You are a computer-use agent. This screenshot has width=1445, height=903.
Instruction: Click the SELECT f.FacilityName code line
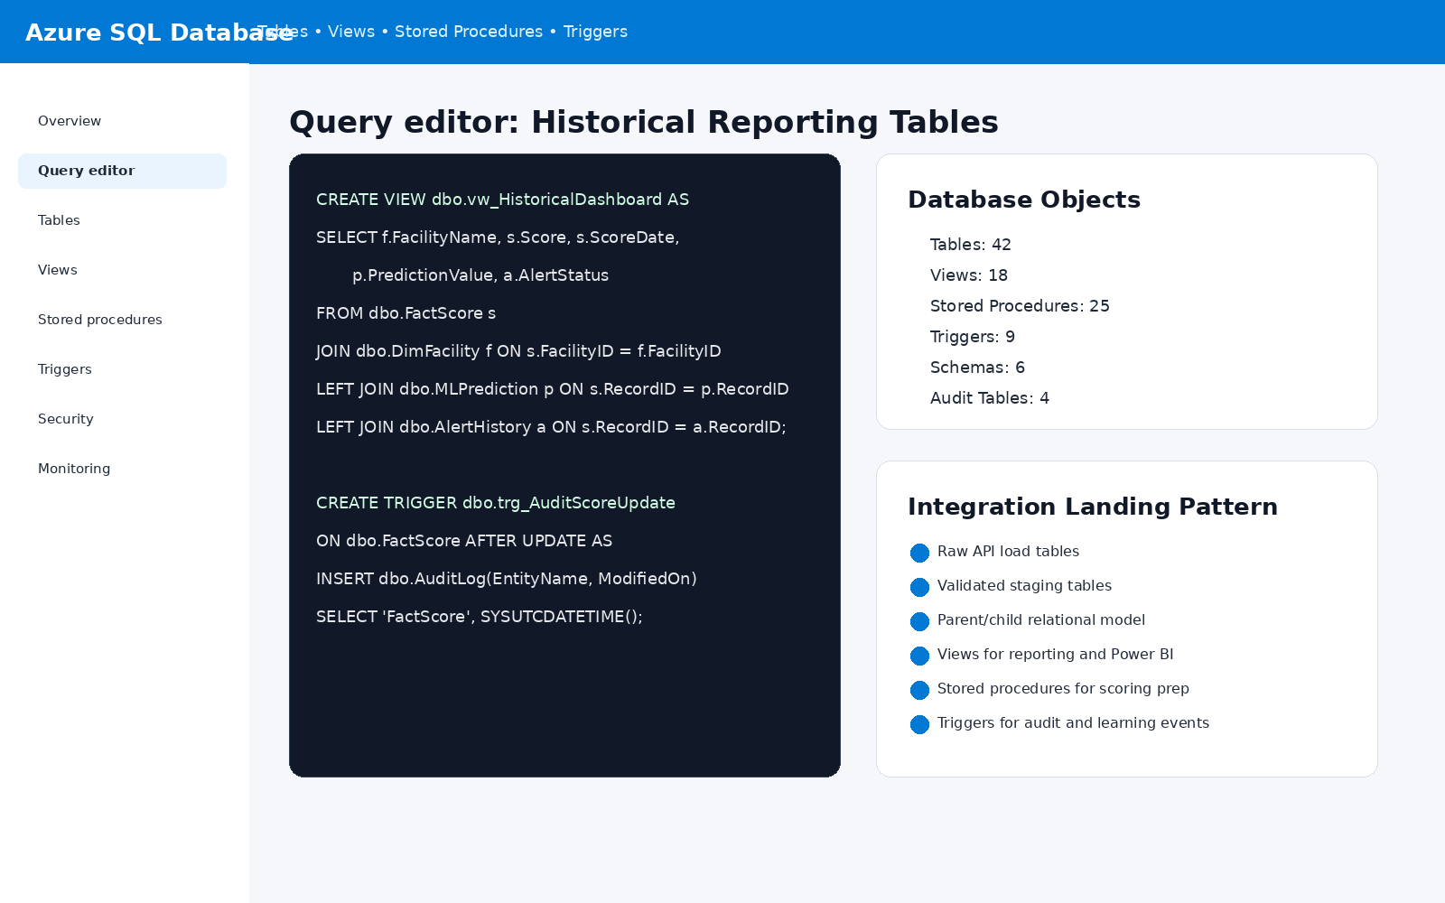[498, 237]
